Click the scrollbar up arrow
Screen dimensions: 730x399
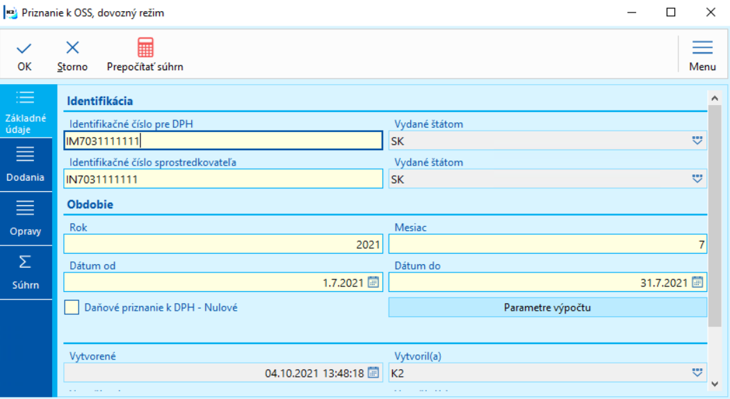click(x=715, y=98)
